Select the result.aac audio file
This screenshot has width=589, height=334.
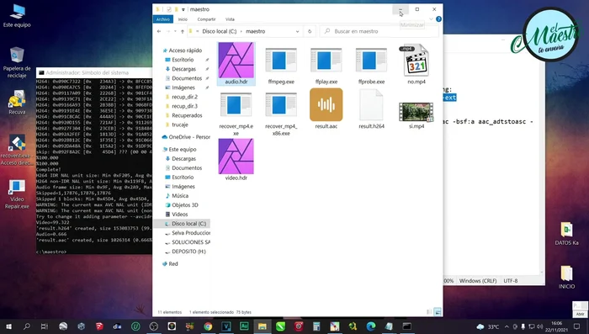(x=326, y=109)
